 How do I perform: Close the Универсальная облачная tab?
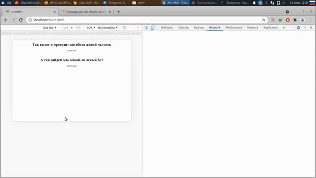pos(110,12)
